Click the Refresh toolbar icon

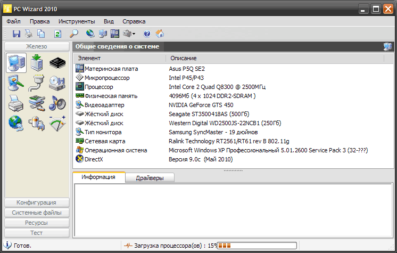(57, 34)
